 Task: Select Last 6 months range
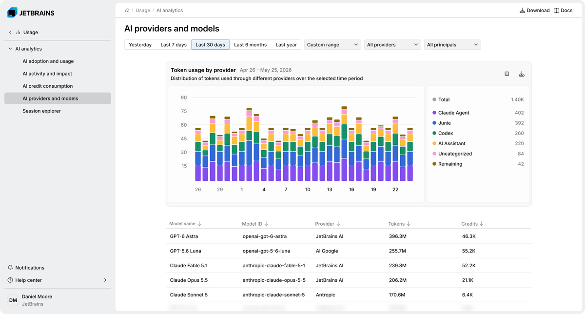[x=251, y=45]
